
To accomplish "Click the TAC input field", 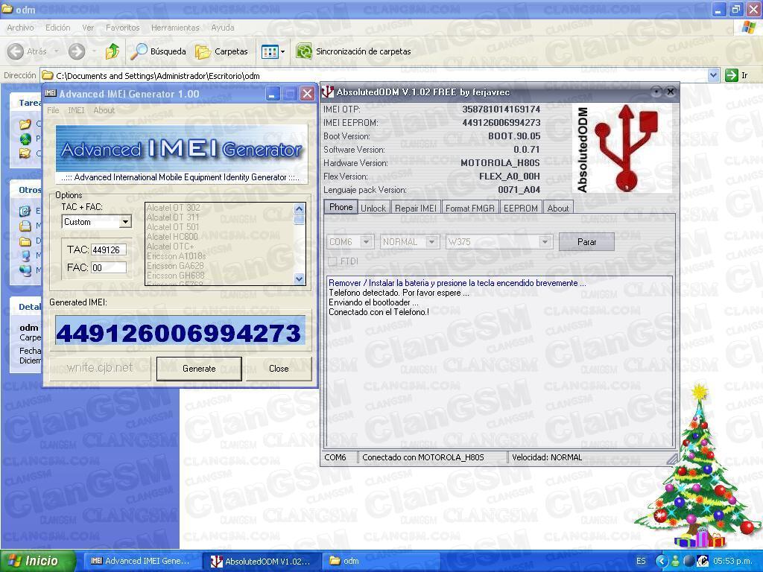I will tap(109, 250).
